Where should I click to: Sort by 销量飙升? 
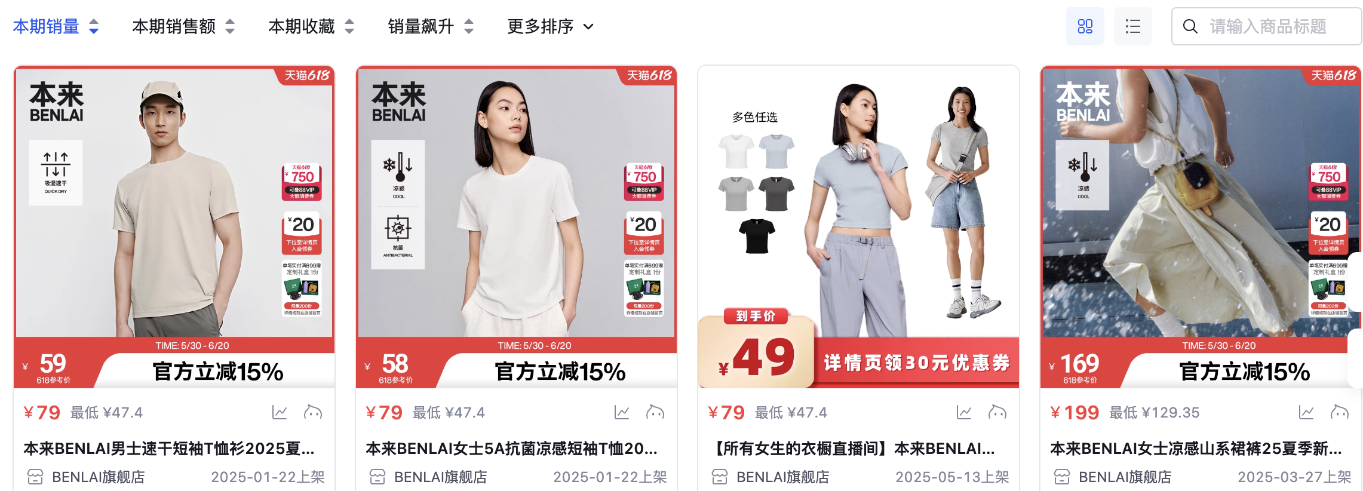pos(431,26)
